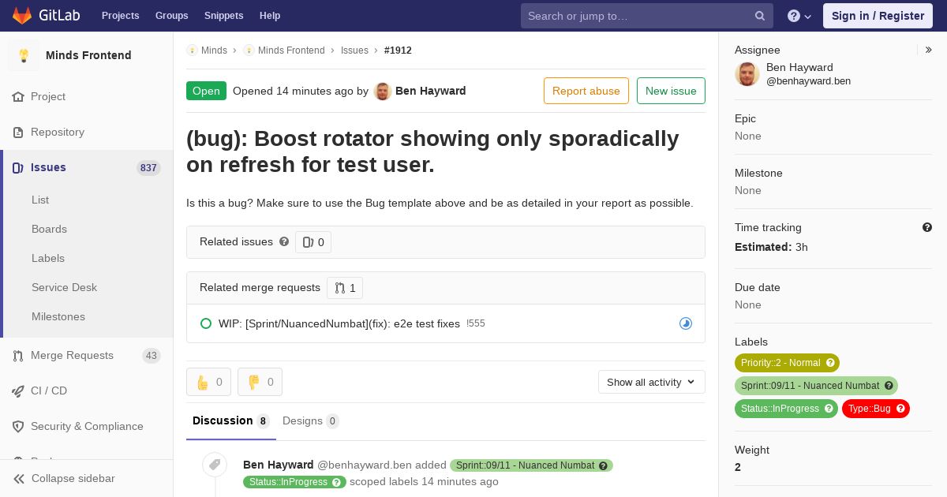947x497 pixels.
Task: Click the @benhayward.ben assignee handle
Action: click(808, 81)
